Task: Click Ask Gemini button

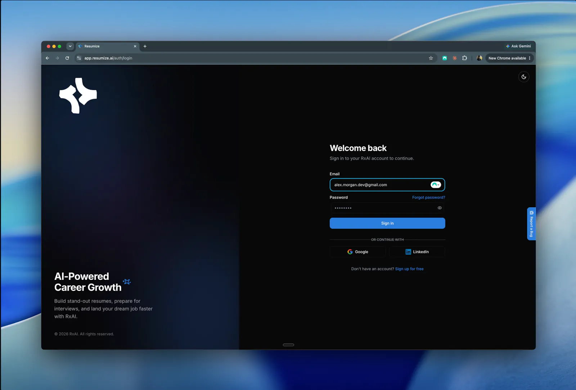Action: [x=518, y=46]
